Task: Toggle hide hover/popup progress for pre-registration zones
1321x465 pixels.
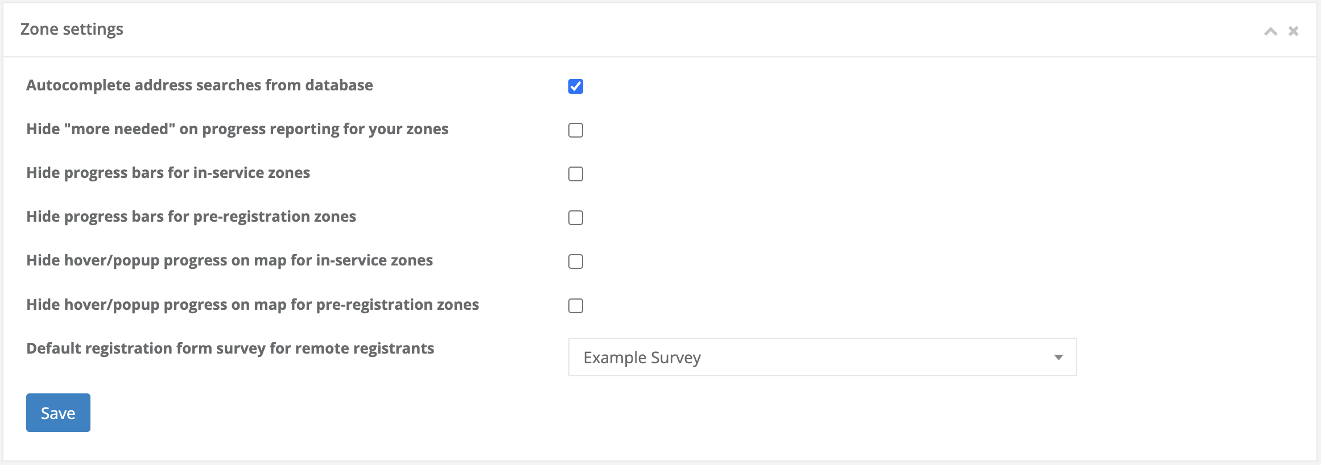Action: (x=576, y=306)
